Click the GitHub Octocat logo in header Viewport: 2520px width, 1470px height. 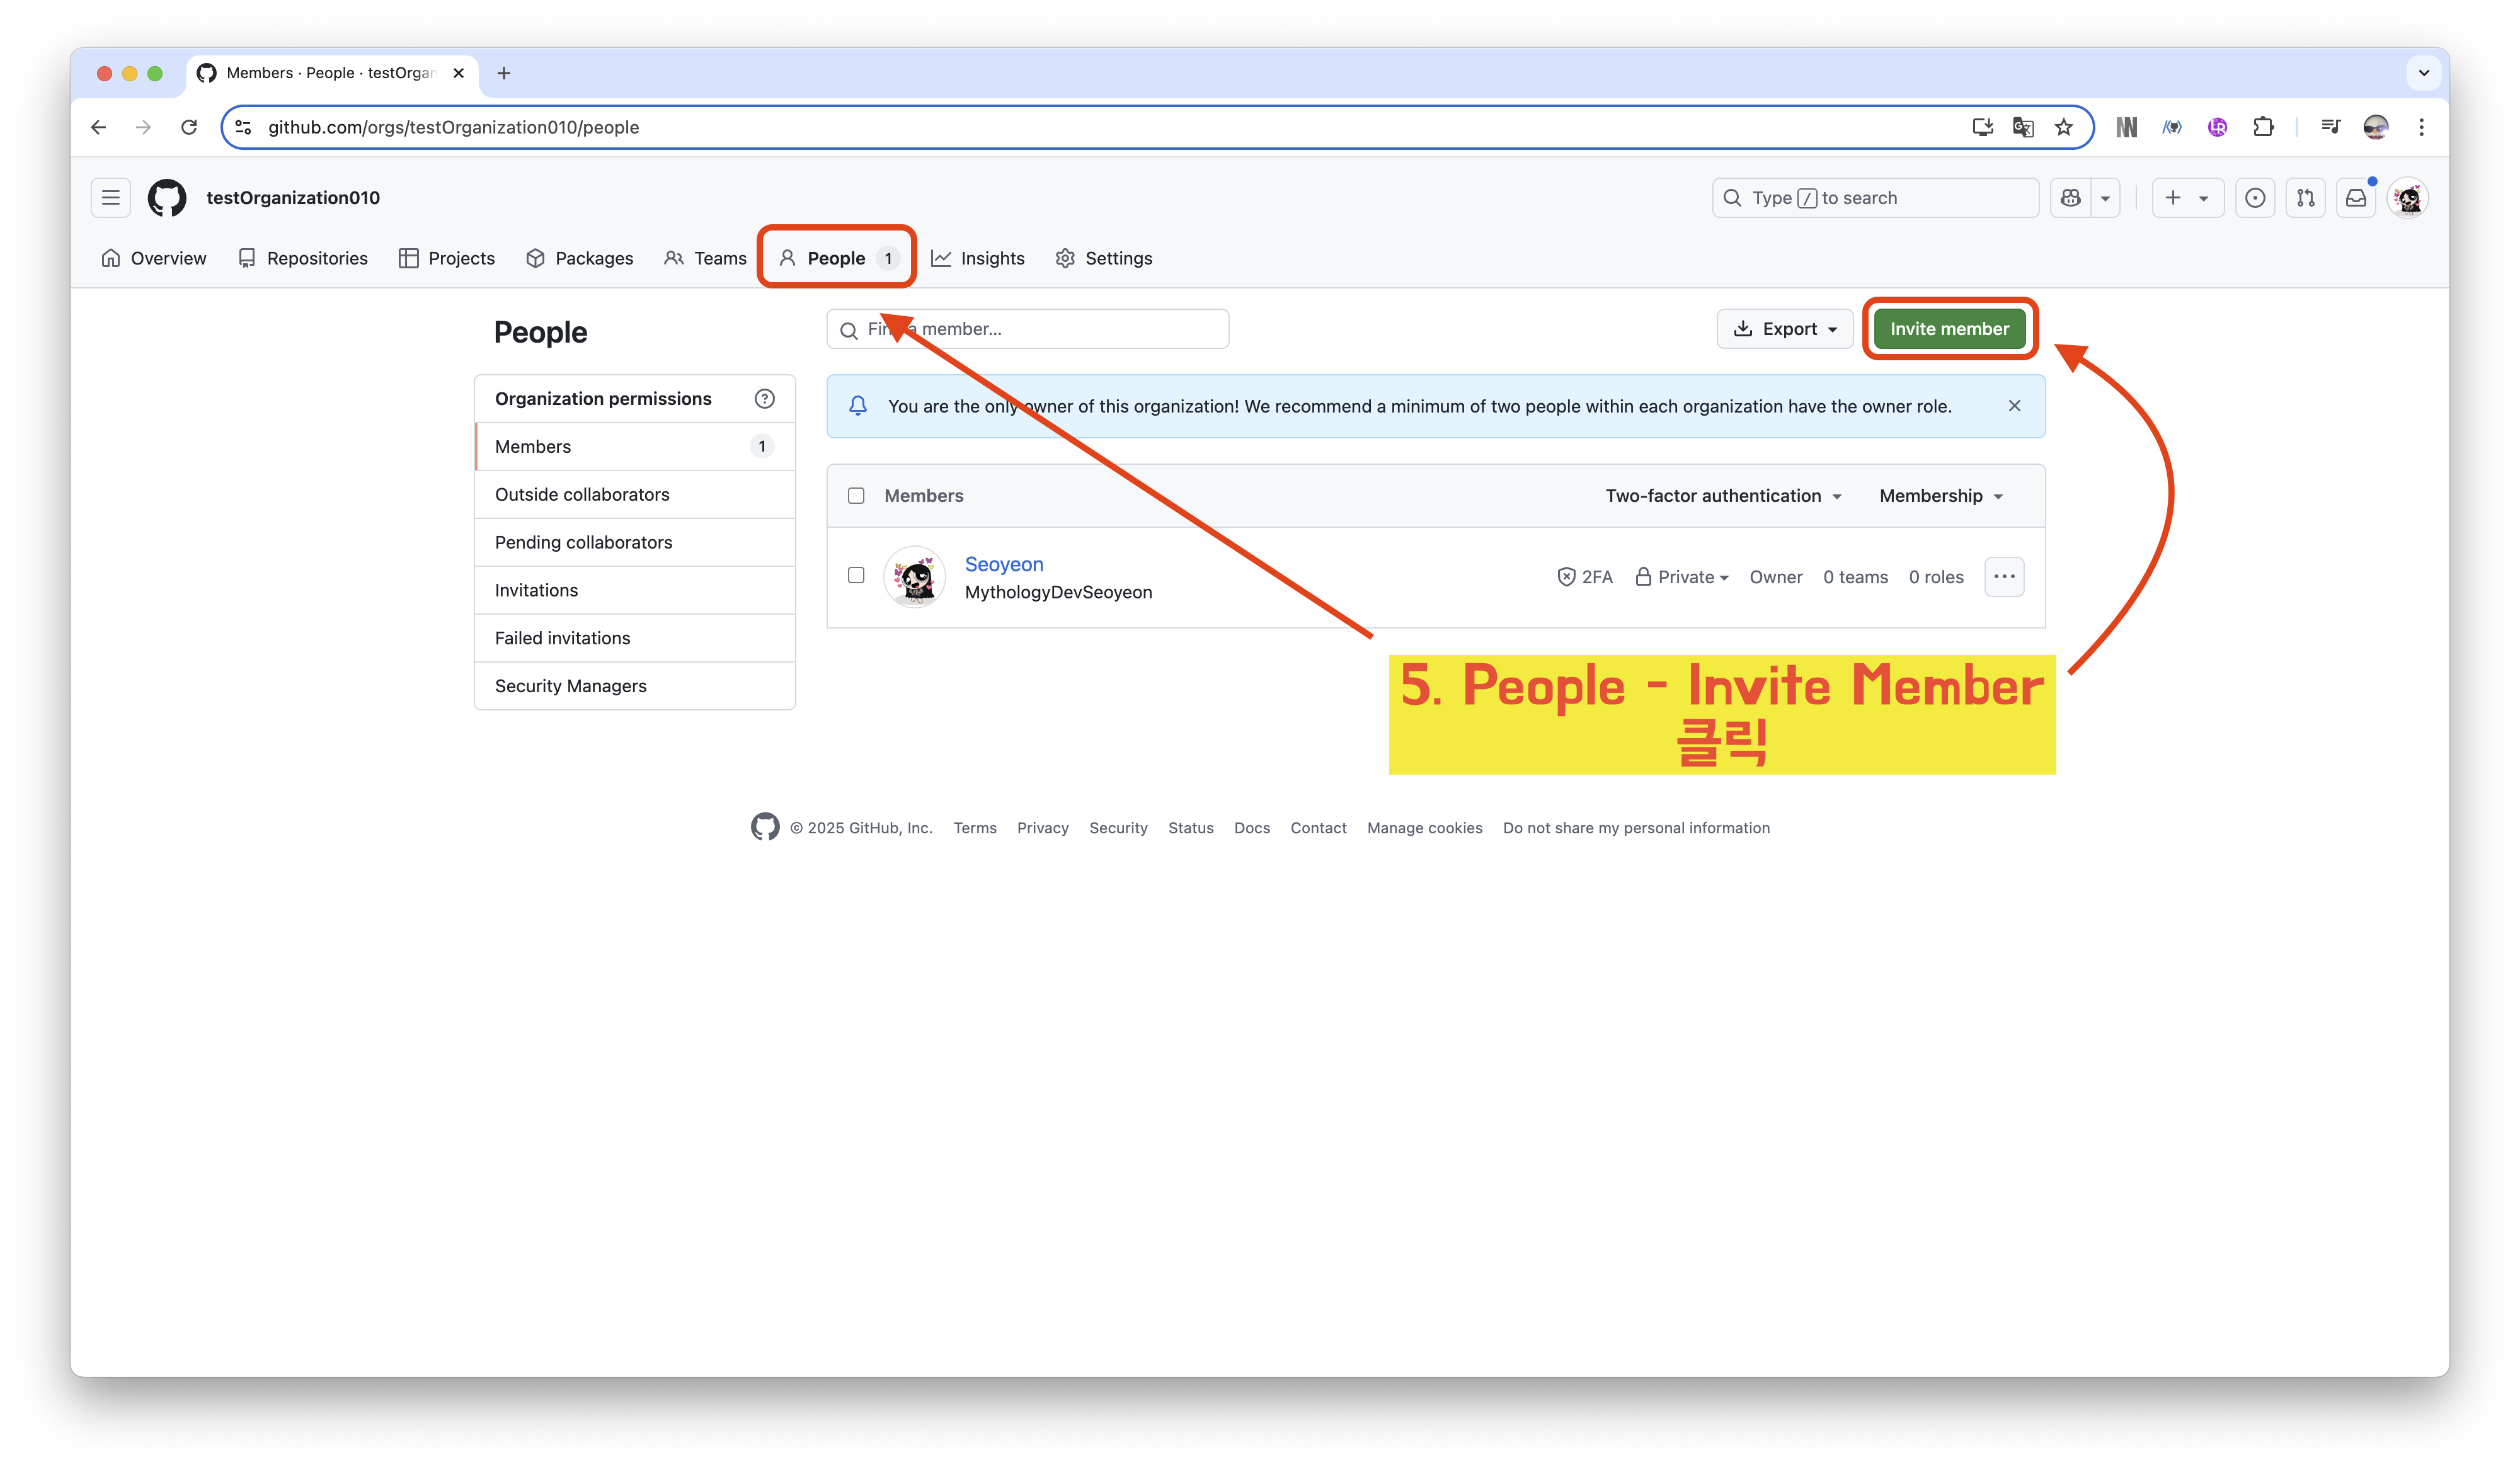click(167, 198)
